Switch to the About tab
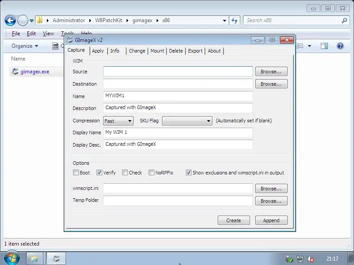 pyautogui.click(x=214, y=51)
